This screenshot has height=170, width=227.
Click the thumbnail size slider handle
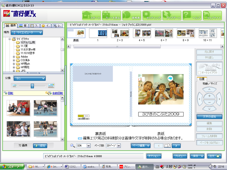pyautogui.click(x=32, y=86)
